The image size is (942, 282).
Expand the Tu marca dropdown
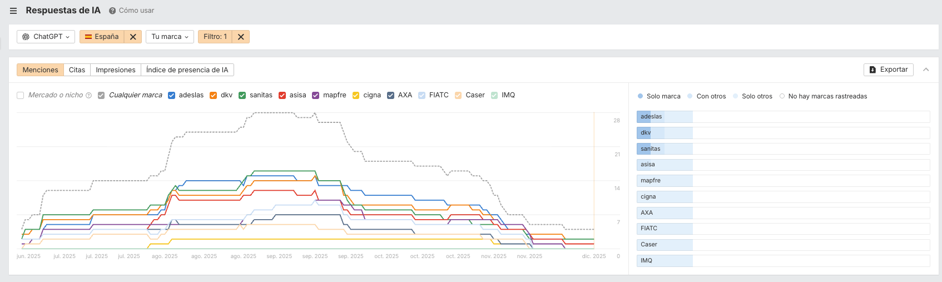coord(170,37)
